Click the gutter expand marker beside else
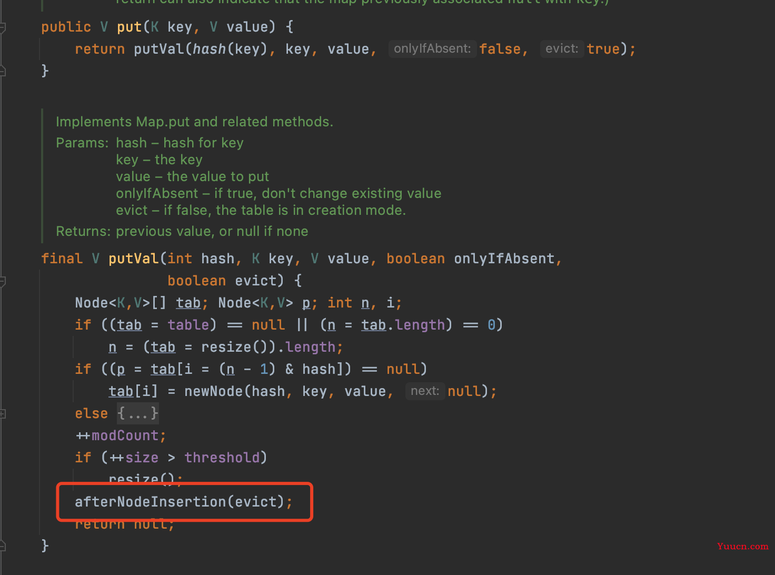The image size is (775, 575). [2, 414]
